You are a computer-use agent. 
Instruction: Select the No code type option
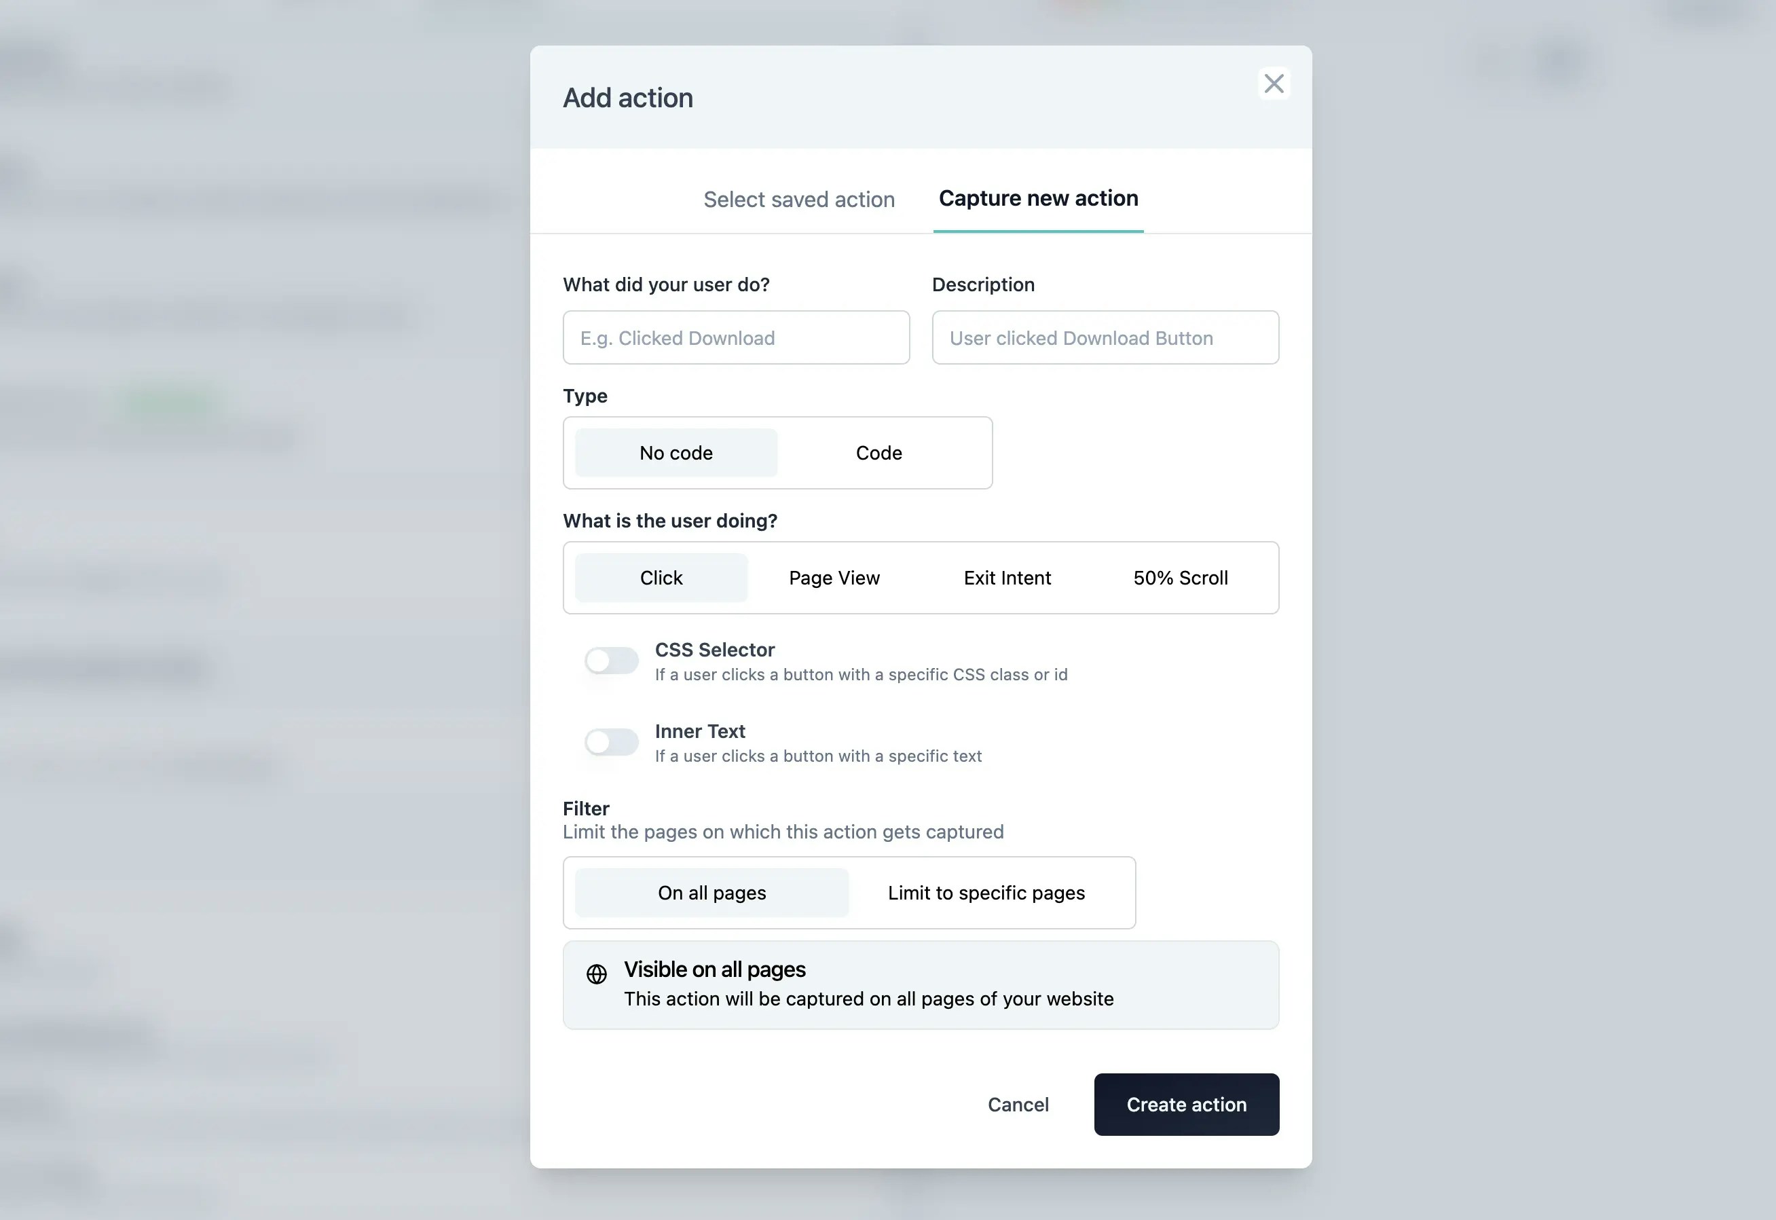(x=676, y=453)
